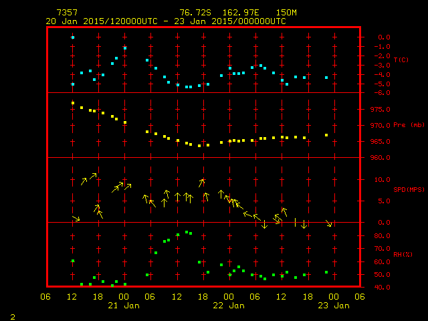The width and height of the screenshot is (428, 321).
Task: Click the 80.0 humidity tick label
Action: click(x=379, y=236)
